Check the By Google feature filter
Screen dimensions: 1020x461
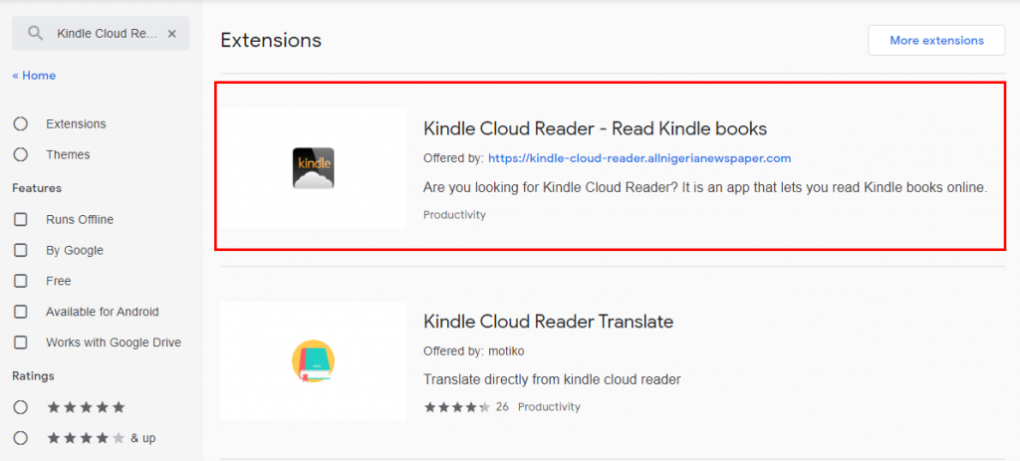pyautogui.click(x=21, y=250)
